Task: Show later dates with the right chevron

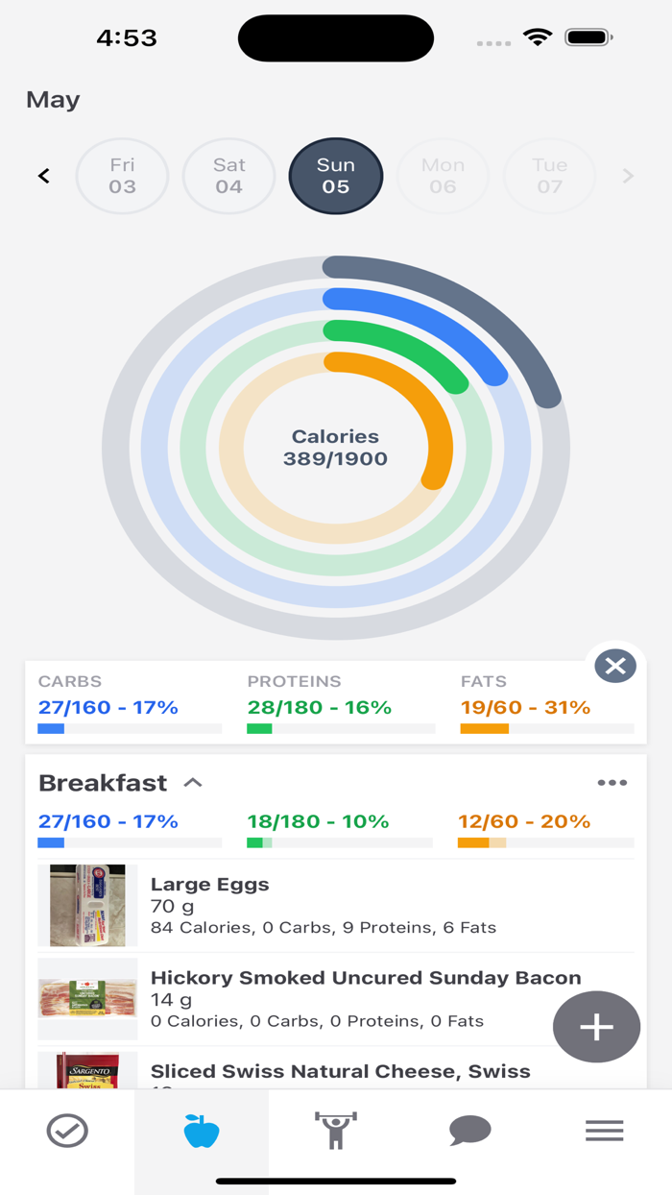Action: (628, 176)
